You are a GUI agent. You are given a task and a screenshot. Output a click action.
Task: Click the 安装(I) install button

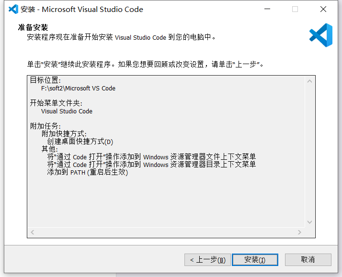pos(255,260)
